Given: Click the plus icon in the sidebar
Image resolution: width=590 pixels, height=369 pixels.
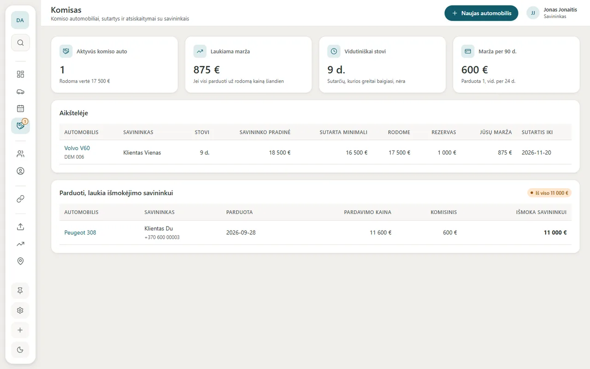Looking at the screenshot, I should pyautogui.click(x=20, y=330).
